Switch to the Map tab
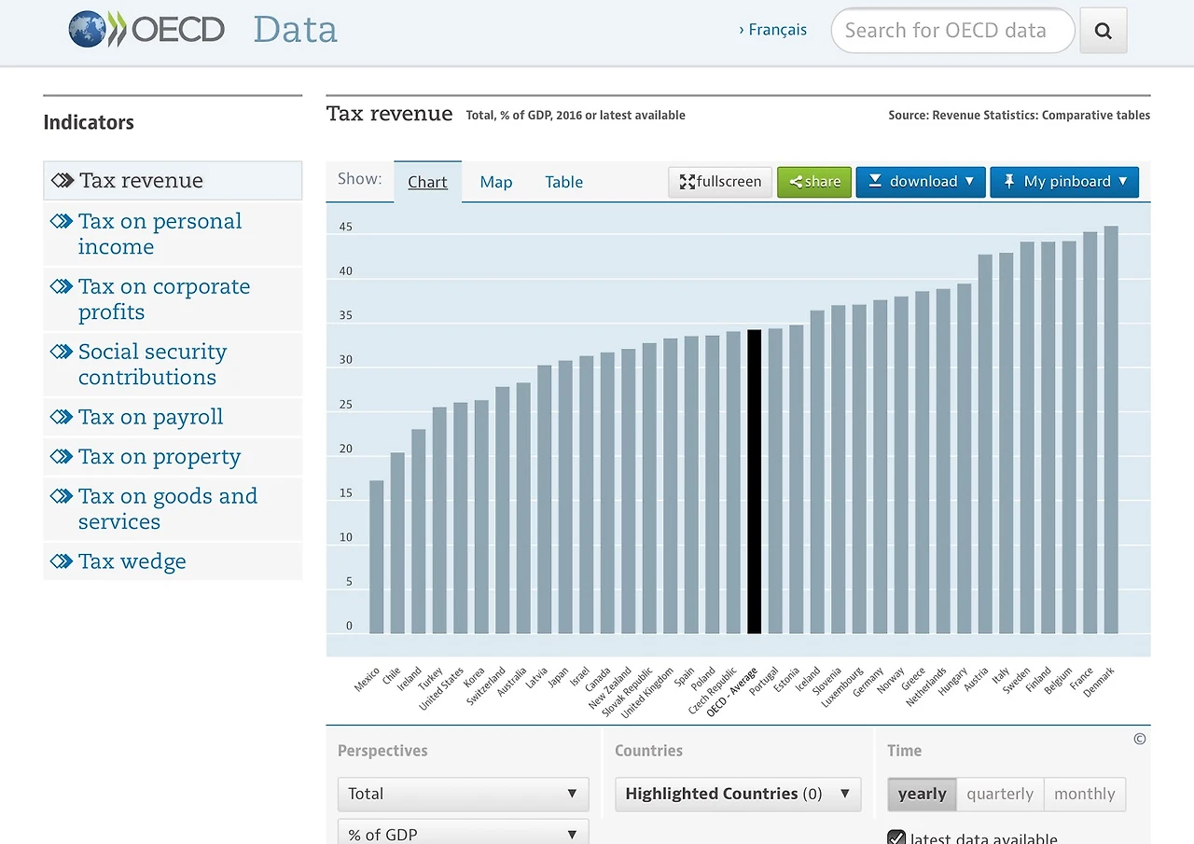Screen dimensions: 1194x844 [496, 182]
